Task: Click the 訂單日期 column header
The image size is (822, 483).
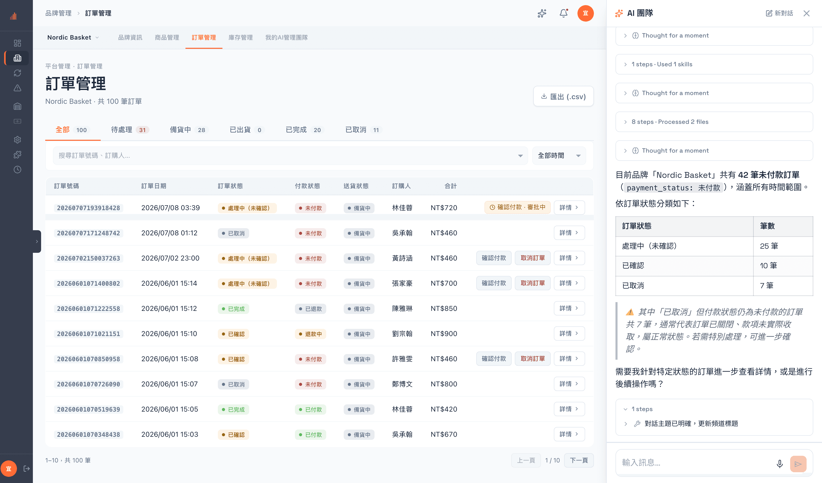Action: (154, 186)
